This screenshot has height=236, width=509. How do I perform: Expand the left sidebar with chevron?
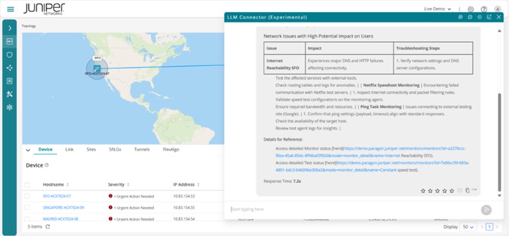10,28
